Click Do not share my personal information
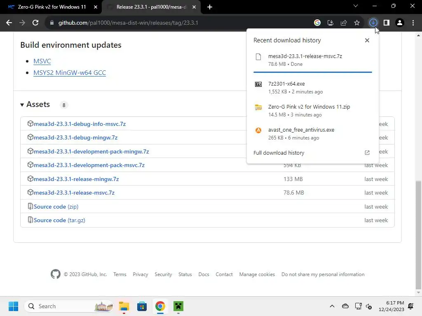422x316 pixels. [323, 274]
